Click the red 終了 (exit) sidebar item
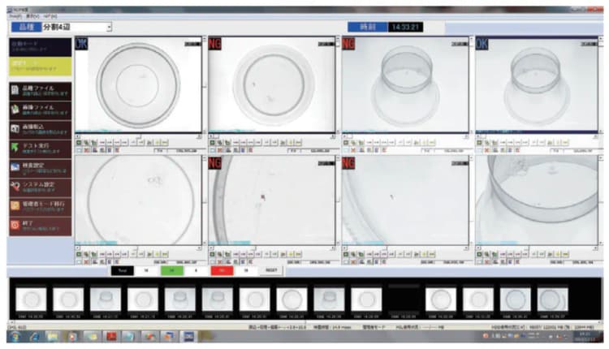 pyautogui.click(x=41, y=225)
